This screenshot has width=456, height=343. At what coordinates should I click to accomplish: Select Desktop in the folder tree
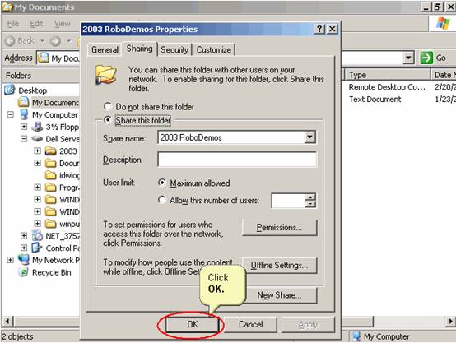[33, 90]
